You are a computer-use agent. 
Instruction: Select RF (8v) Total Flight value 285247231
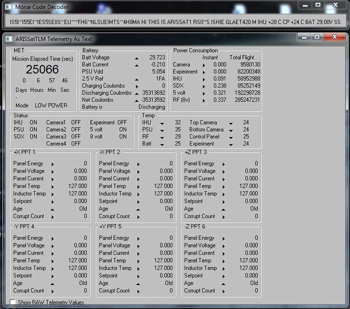click(x=247, y=100)
